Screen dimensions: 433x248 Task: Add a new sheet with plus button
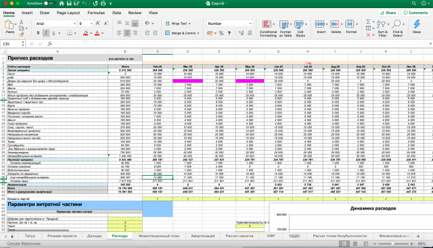418,236
